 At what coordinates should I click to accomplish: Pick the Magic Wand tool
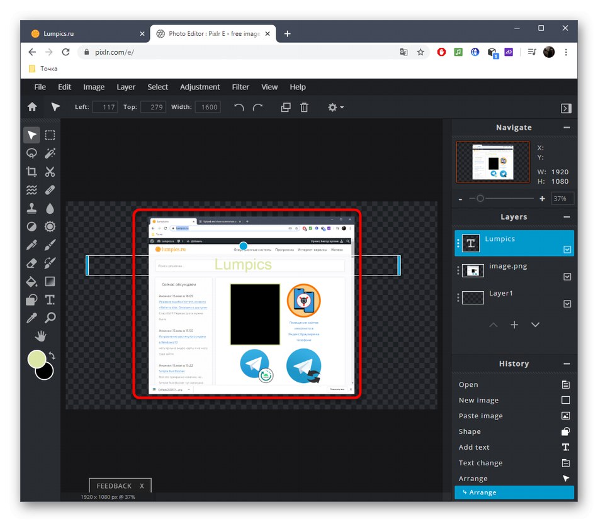click(50, 153)
